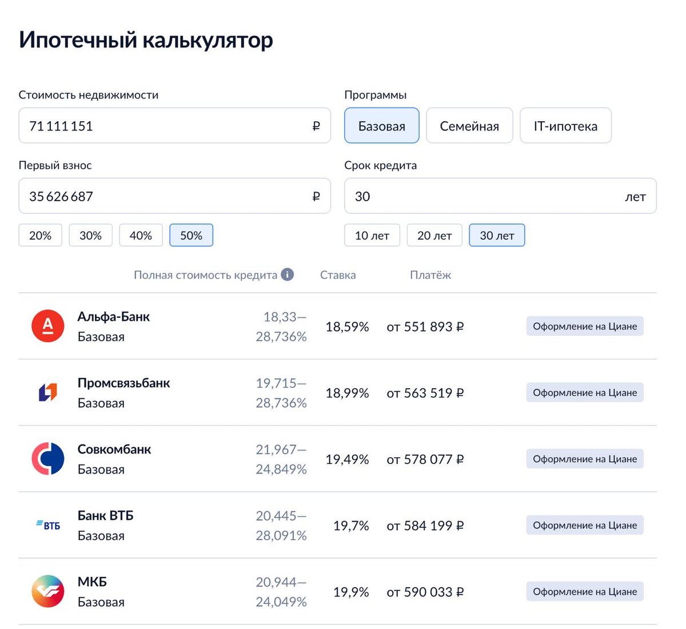Image resolution: width=686 pixels, height=629 pixels.
Task: Click the 18,33—28,736% full cost range
Action: point(281,327)
